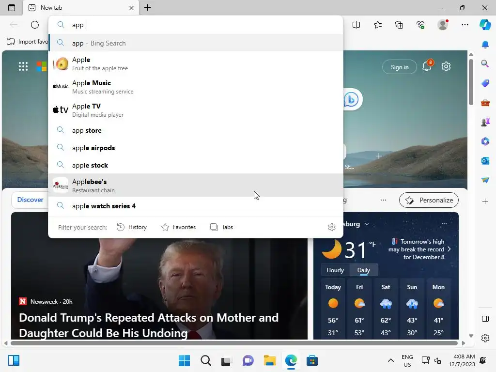The width and height of the screenshot is (496, 372).
Task: Open sidebar Microsoft 365 icon
Action: click(x=485, y=141)
